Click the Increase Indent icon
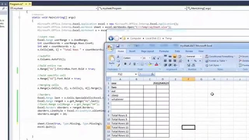 pos(170,65)
